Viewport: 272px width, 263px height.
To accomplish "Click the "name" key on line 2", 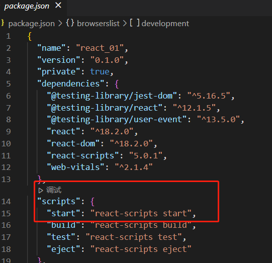I will pyautogui.click(x=51, y=48).
